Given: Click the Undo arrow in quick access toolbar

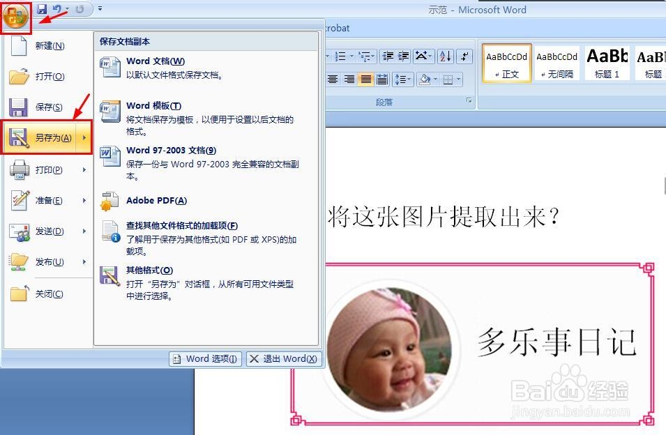Looking at the screenshot, I should [x=57, y=9].
